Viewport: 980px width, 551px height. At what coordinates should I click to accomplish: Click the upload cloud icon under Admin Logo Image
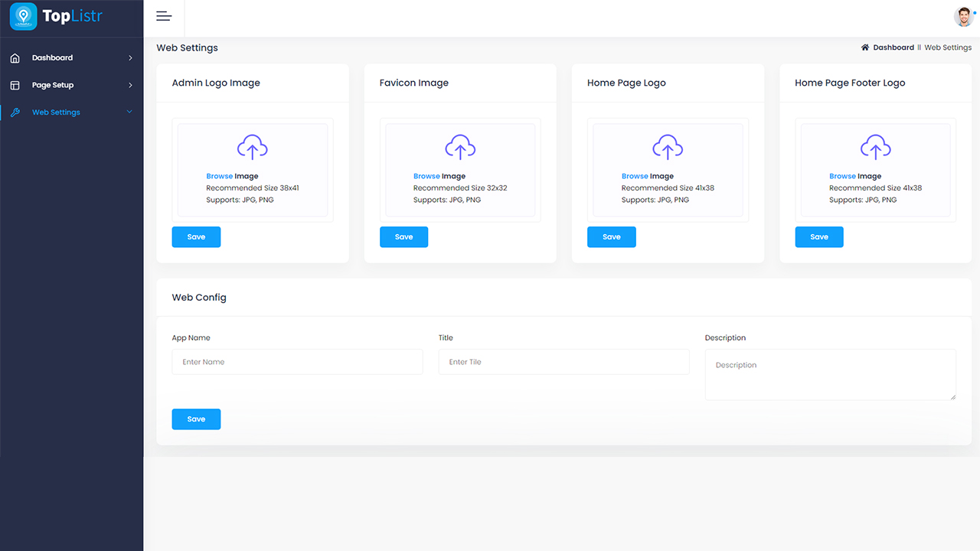pos(253,146)
